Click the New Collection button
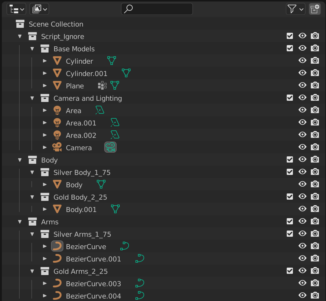 click(315, 9)
